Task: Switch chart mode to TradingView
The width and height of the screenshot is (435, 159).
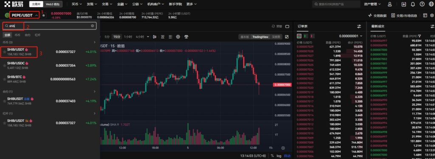Action: point(260,37)
